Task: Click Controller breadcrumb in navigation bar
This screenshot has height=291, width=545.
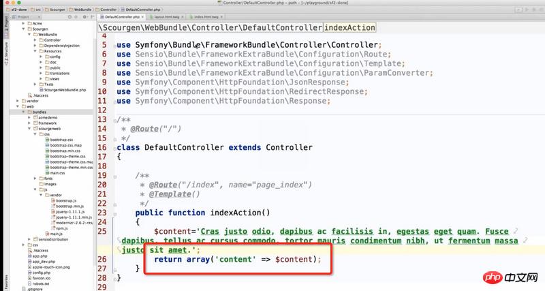Action: tap(106, 10)
